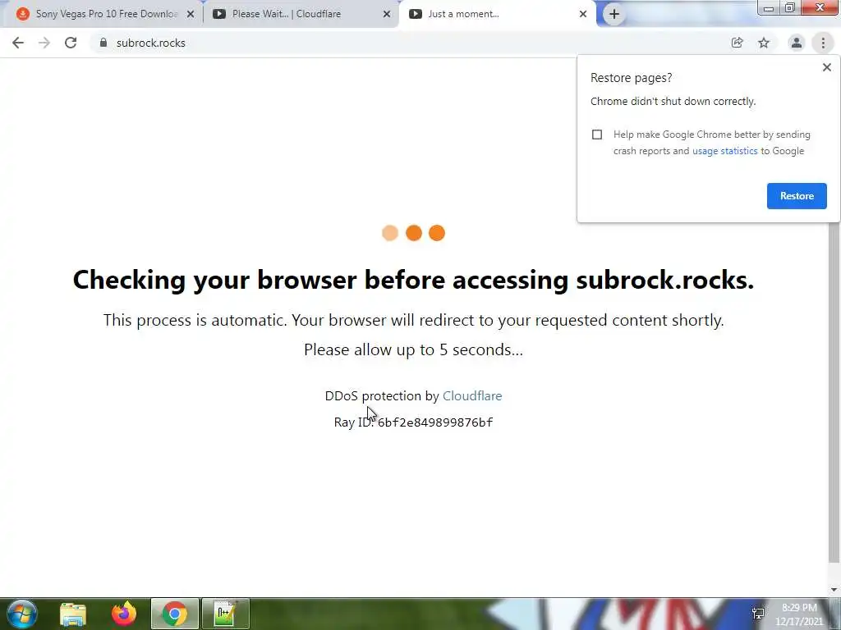The image size is (841, 630).
Task: Click the Please Wait tab favicon
Action: pos(218,14)
